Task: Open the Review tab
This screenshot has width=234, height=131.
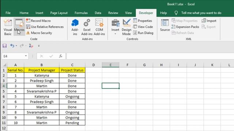Action: pos(113,13)
